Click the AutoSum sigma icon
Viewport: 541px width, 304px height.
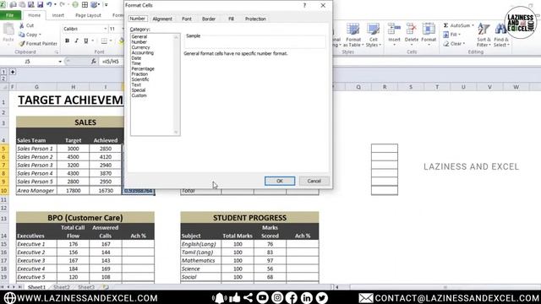click(445, 25)
